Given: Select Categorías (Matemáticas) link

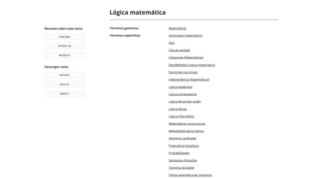Looking at the screenshot, I should point(186,58).
